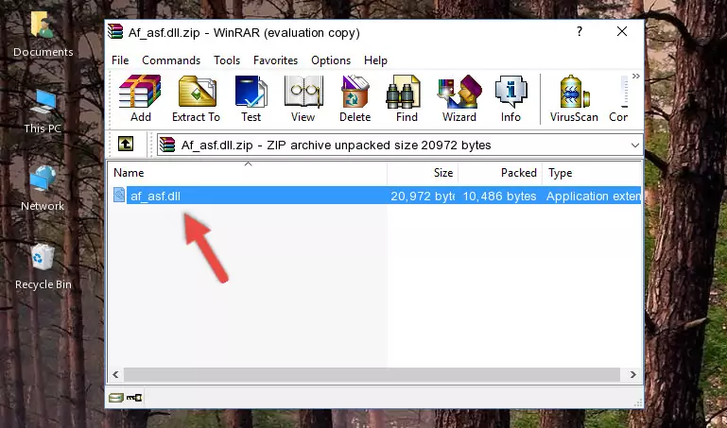Start VirusScan on the archive

pos(574,98)
